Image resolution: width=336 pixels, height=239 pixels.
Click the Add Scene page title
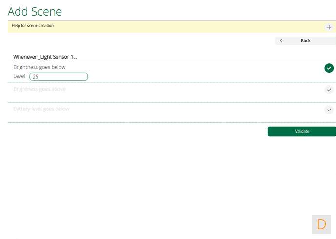(x=35, y=11)
